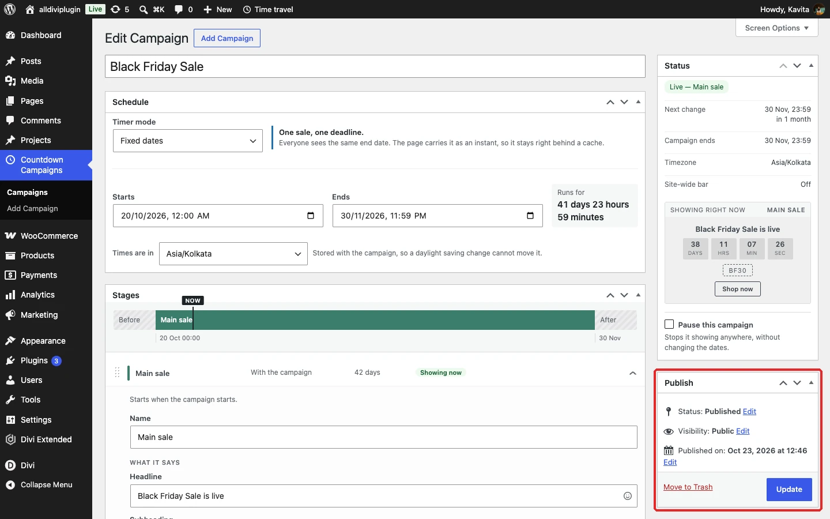The height and width of the screenshot is (519, 830).
Task: Move the Status panel down
Action: 797,66
